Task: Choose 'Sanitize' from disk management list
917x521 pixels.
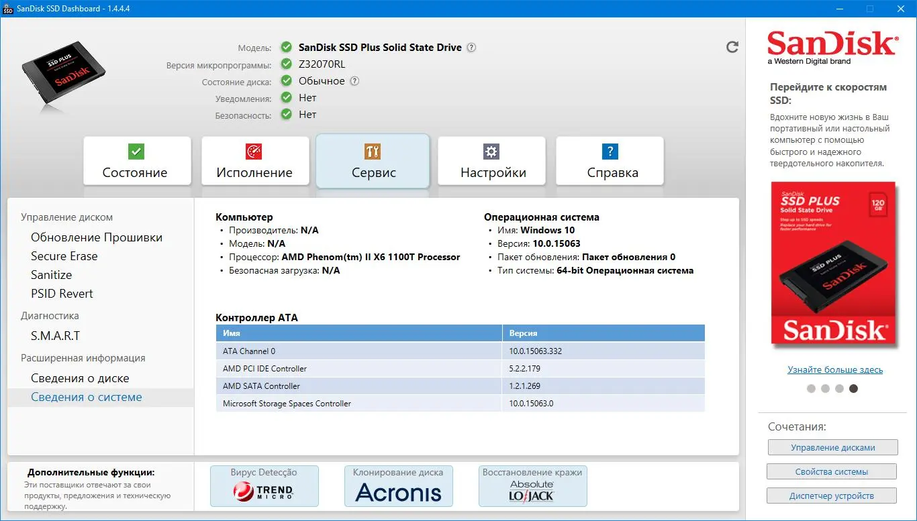Action: (52, 275)
